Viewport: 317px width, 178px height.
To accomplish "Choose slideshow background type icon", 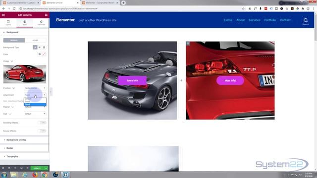I will click(x=44, y=47).
